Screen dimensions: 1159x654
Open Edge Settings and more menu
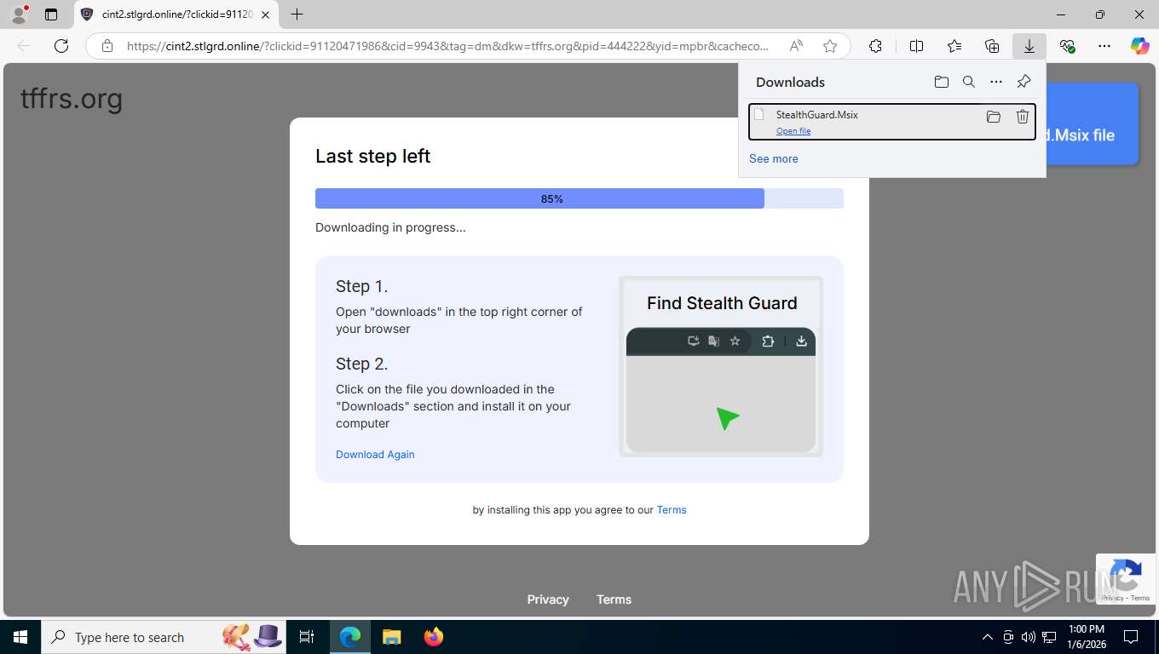click(x=1104, y=46)
